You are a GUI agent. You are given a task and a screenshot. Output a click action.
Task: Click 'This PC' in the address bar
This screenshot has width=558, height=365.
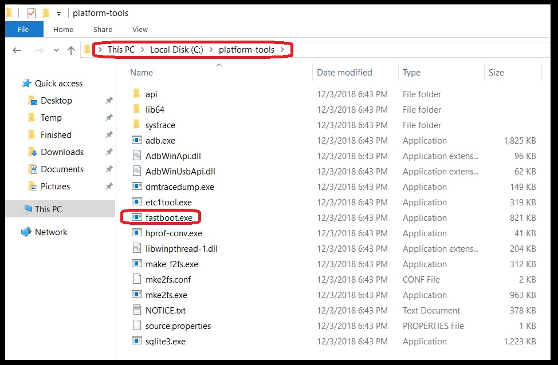click(x=121, y=50)
